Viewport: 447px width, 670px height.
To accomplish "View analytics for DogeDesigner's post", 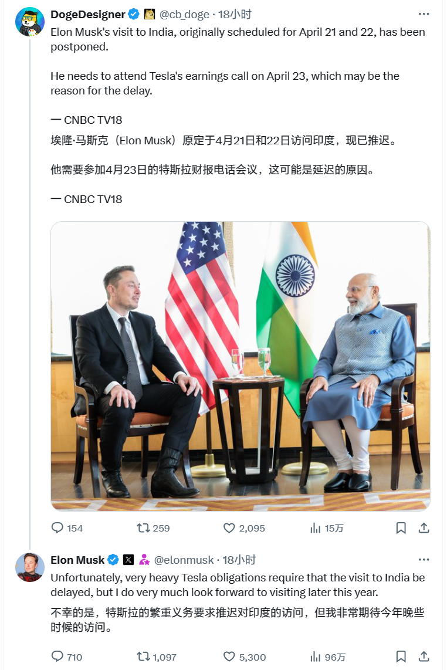I will point(316,528).
